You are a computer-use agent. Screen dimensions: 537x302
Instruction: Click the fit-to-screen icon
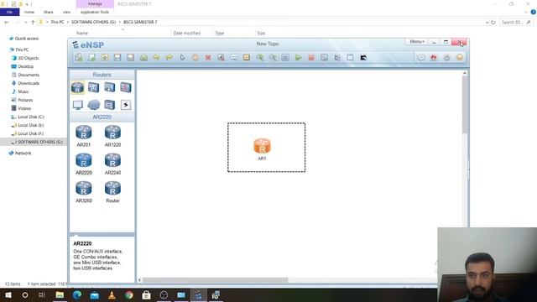coord(285,58)
